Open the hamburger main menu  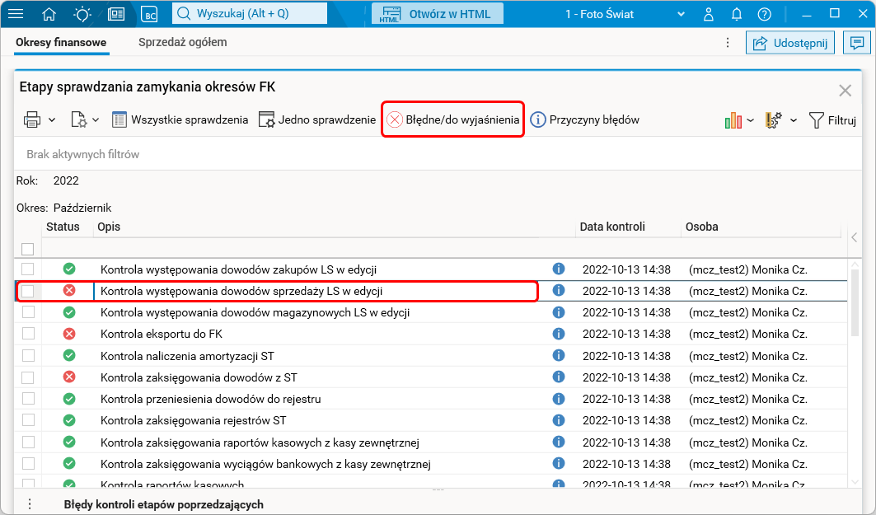click(x=16, y=14)
